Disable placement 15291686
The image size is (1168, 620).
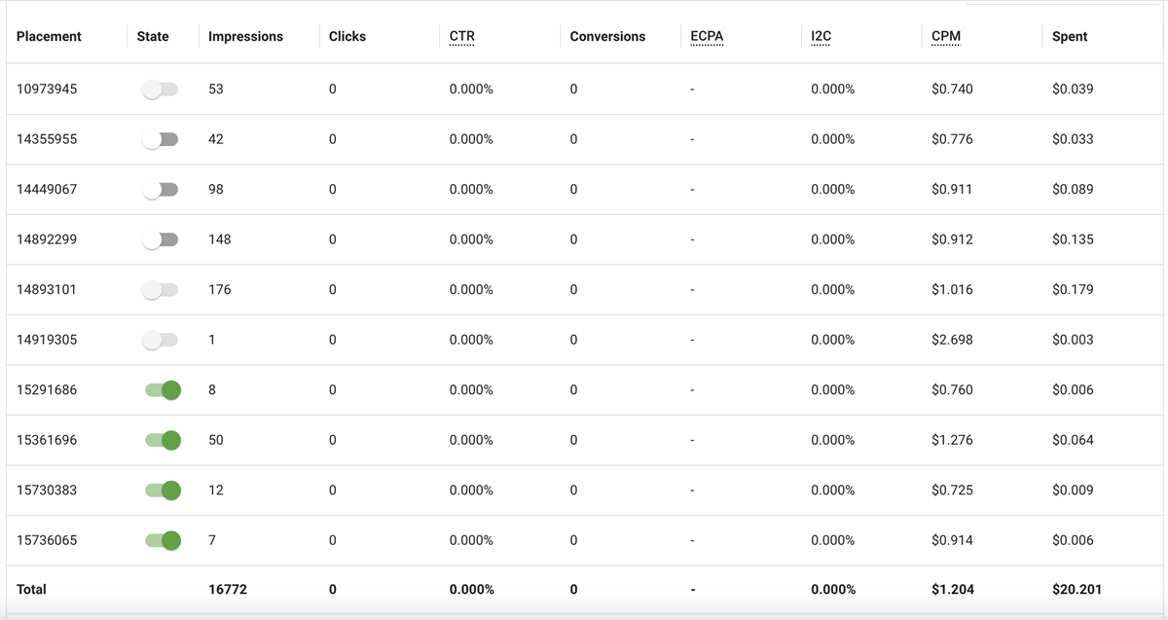point(161,389)
